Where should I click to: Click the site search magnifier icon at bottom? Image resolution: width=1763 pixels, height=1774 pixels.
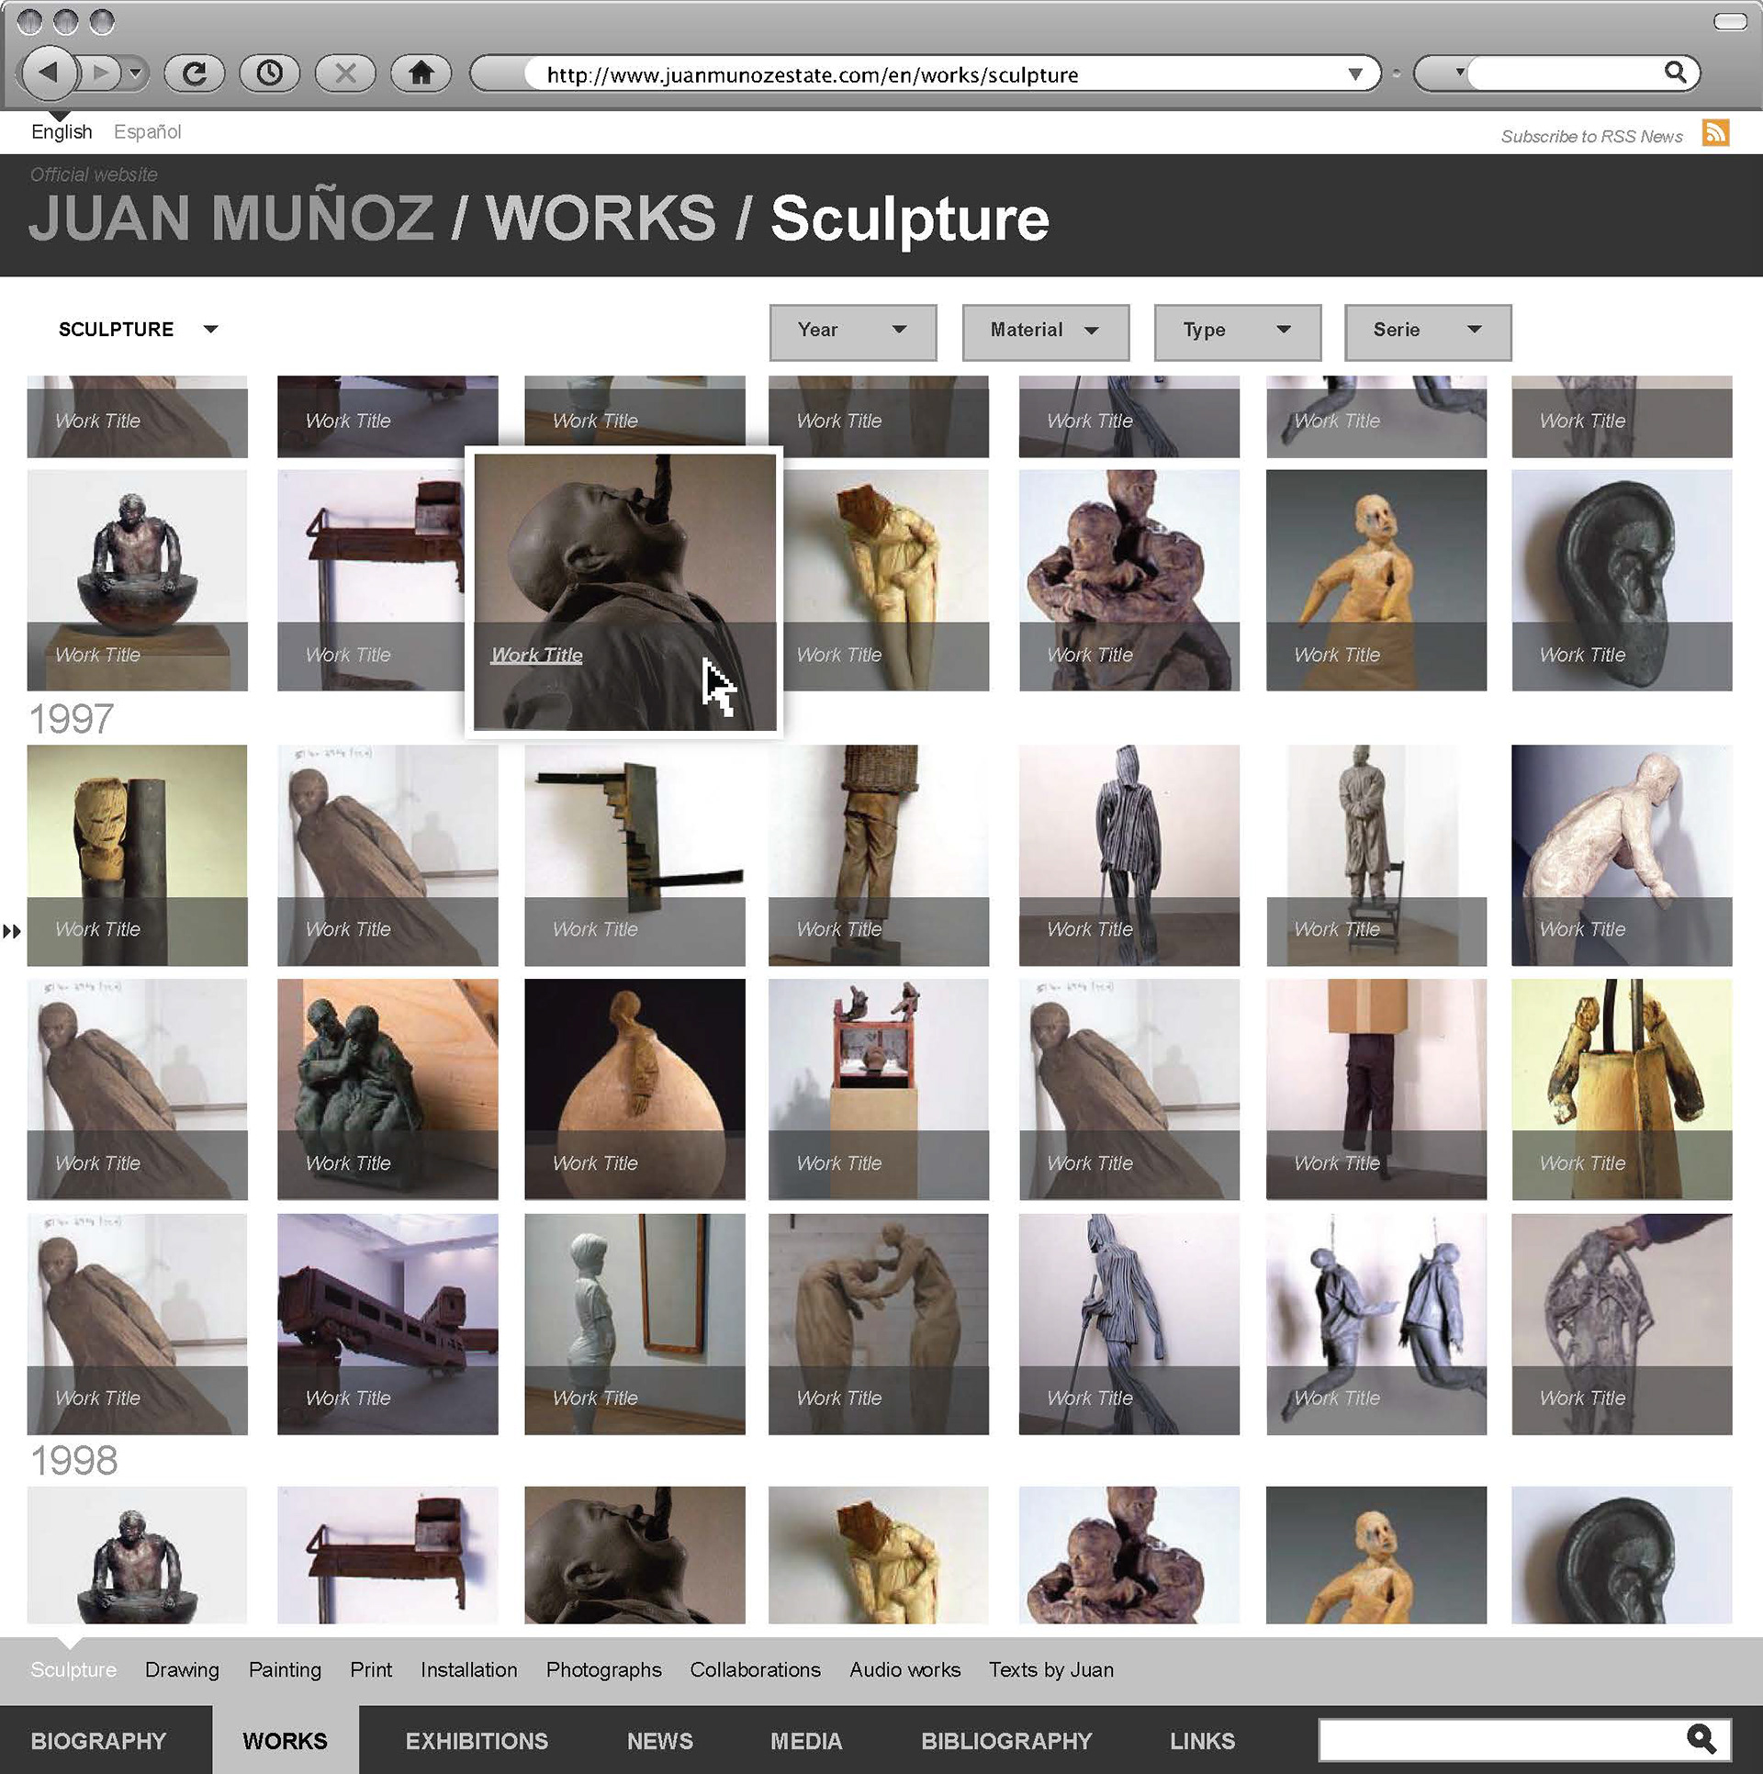1701,1738
